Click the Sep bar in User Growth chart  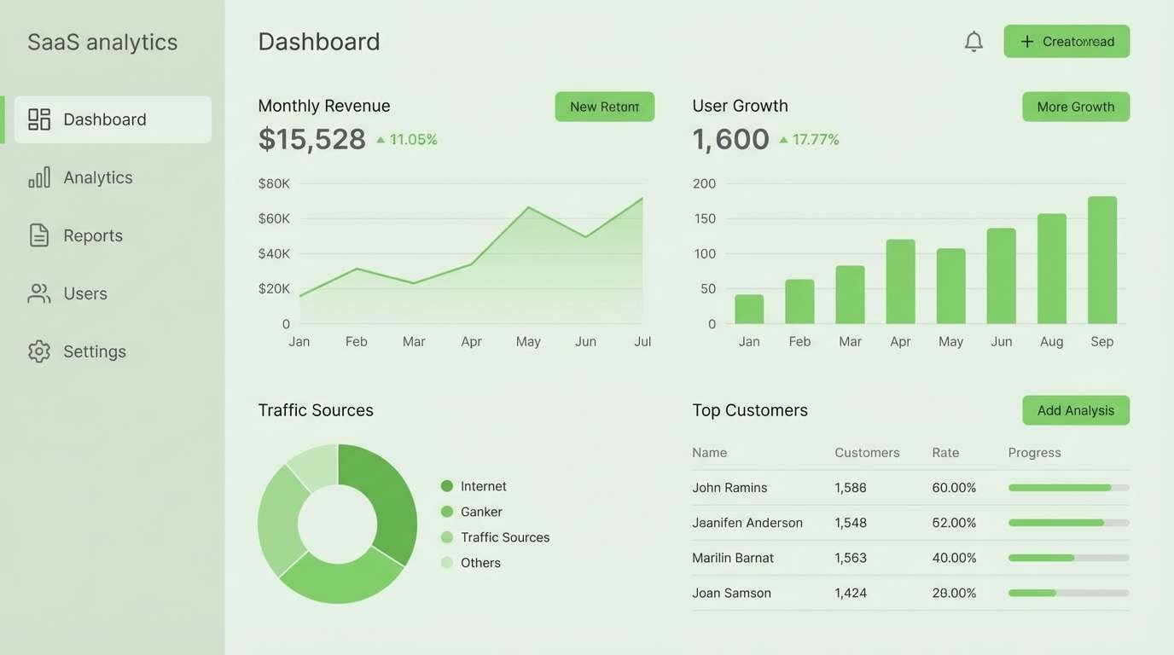tap(1101, 260)
